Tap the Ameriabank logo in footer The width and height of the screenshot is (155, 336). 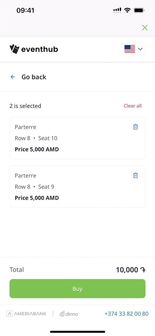pos(26,314)
